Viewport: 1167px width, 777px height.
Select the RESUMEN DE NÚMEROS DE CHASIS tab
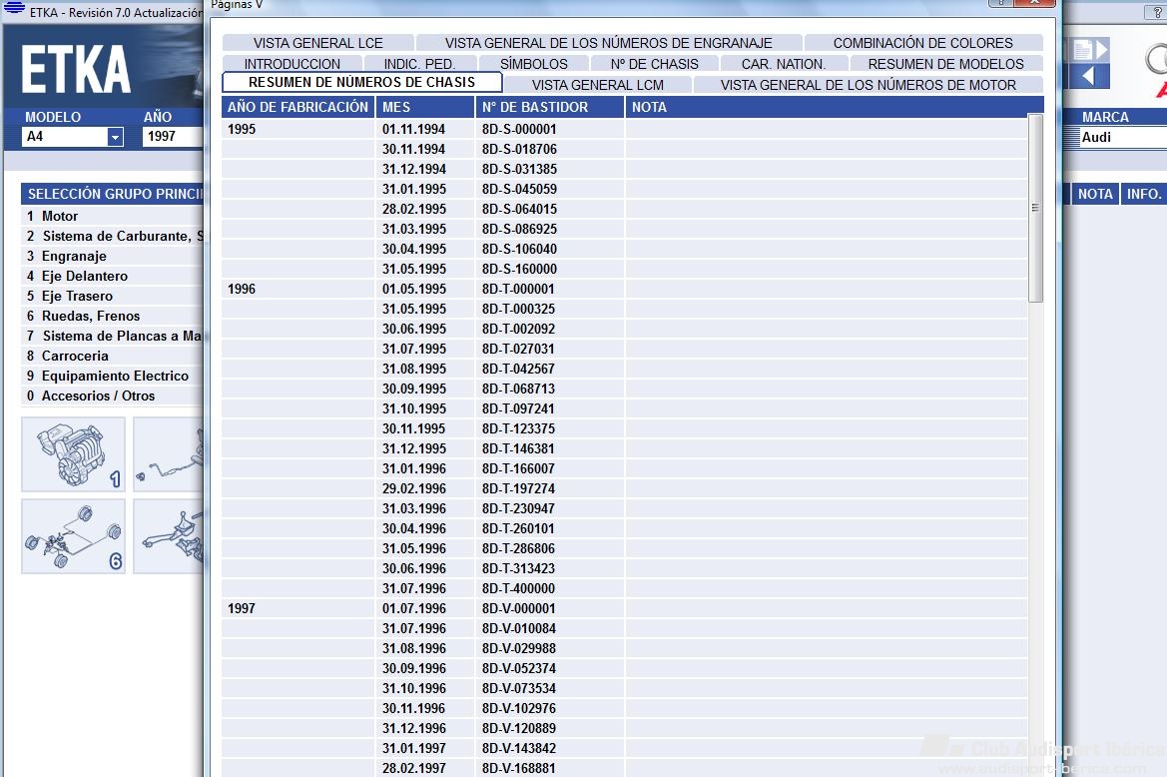point(361,82)
